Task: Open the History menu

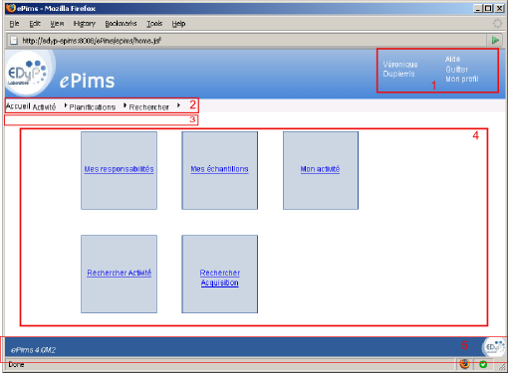Action: pyautogui.click(x=85, y=24)
